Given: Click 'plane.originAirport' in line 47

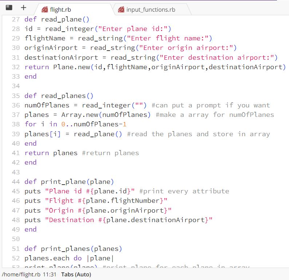Looking at the screenshot, I should 124,210.
